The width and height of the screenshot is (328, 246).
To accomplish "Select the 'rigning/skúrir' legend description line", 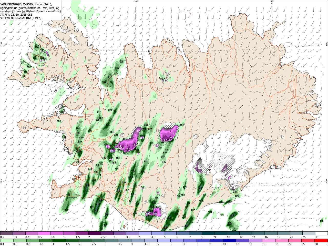I will [30, 8].
